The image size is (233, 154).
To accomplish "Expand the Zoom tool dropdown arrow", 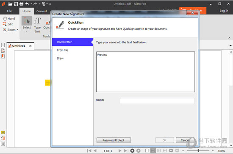I will [17, 30].
